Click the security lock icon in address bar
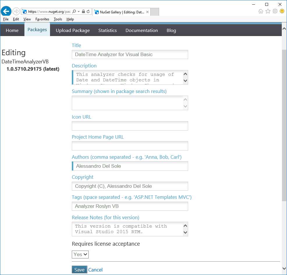This screenshot has height=275, width=287. (83, 11)
